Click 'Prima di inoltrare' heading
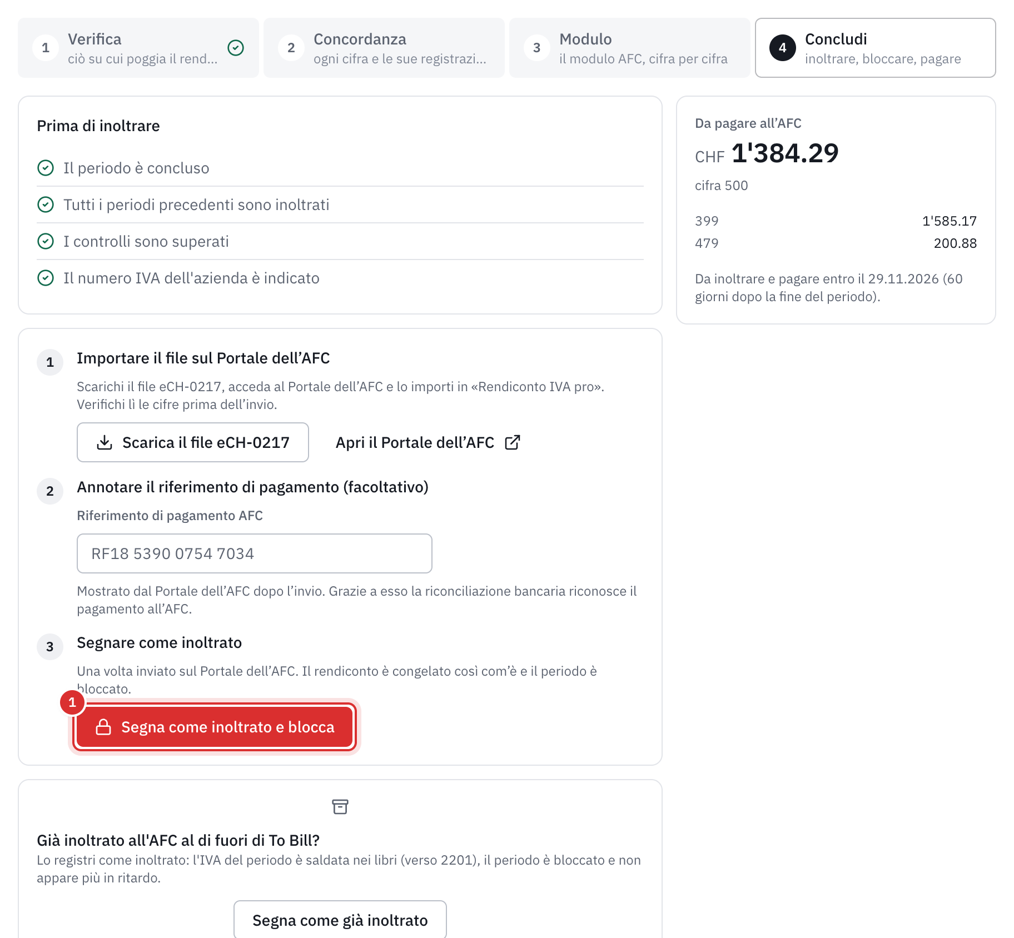 (98, 126)
